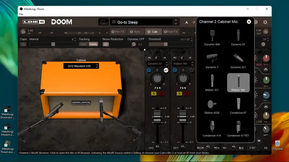Click channel 2 PAN knob
This screenshot has height=162, width=289.
pyautogui.click(x=183, y=78)
